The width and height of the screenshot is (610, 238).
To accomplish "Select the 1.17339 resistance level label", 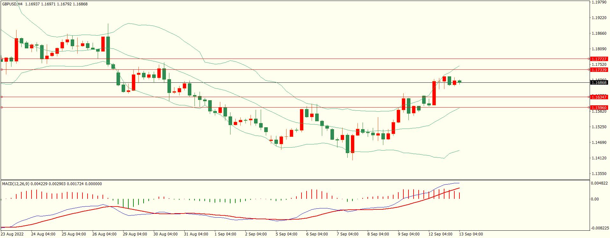I will 599,70.
